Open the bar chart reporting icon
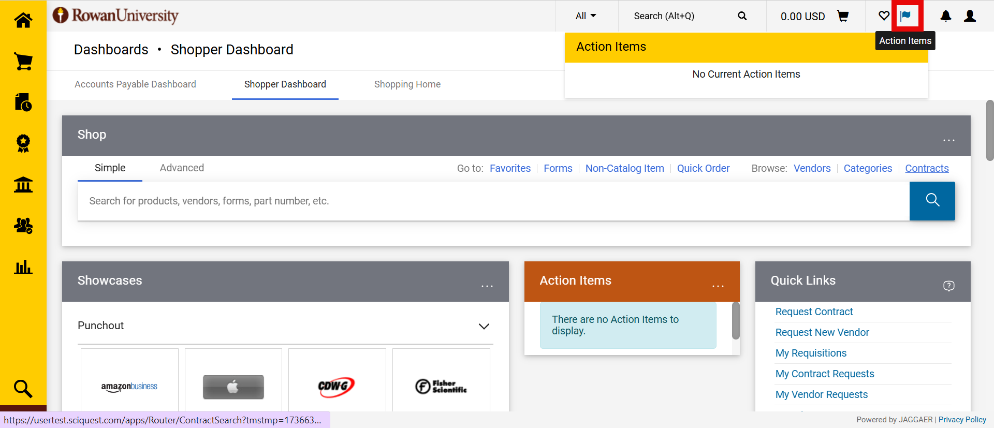Image resolution: width=994 pixels, height=428 pixels. coord(23,267)
